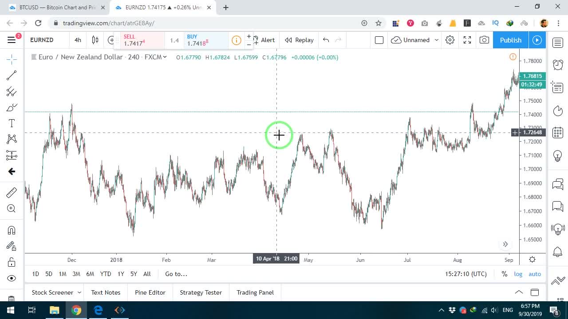Select the ruler measure tool
The image size is (568, 319).
[x=12, y=192]
